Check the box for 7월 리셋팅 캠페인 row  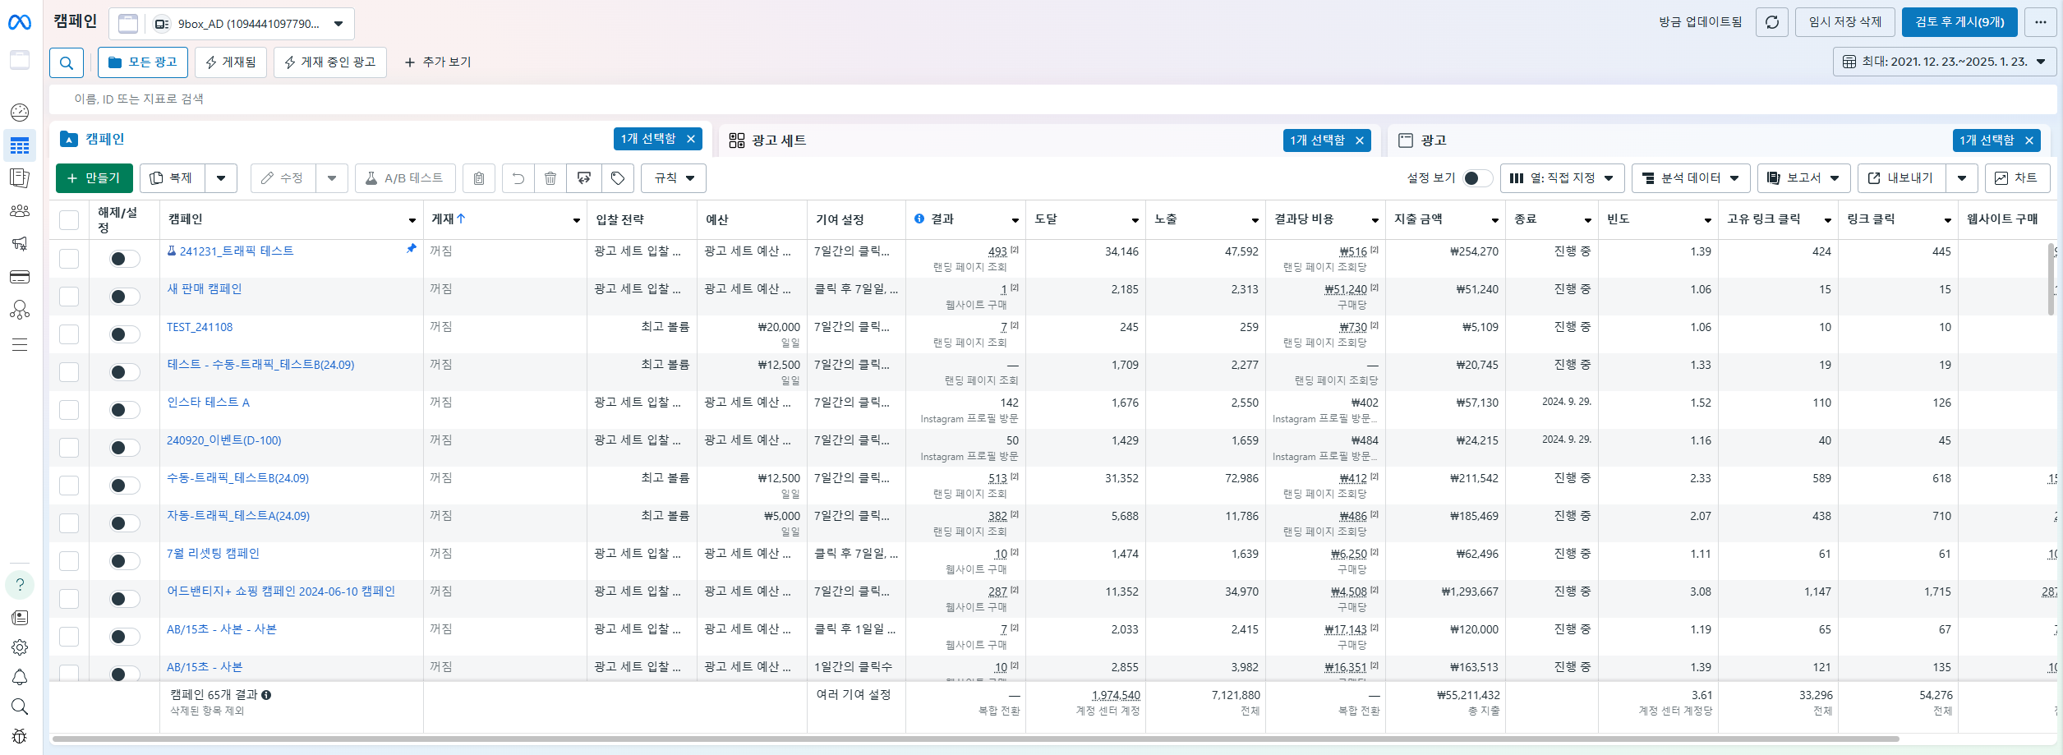pos(69,561)
